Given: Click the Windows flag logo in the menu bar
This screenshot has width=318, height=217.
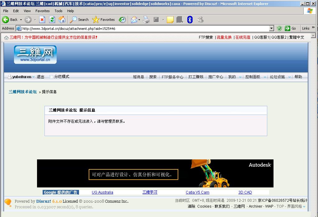Looking at the screenshot, I should [x=310, y=11].
